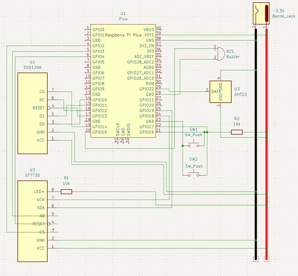
Task: Click the SWCLK pin label on Pico
Action: click(x=117, y=129)
